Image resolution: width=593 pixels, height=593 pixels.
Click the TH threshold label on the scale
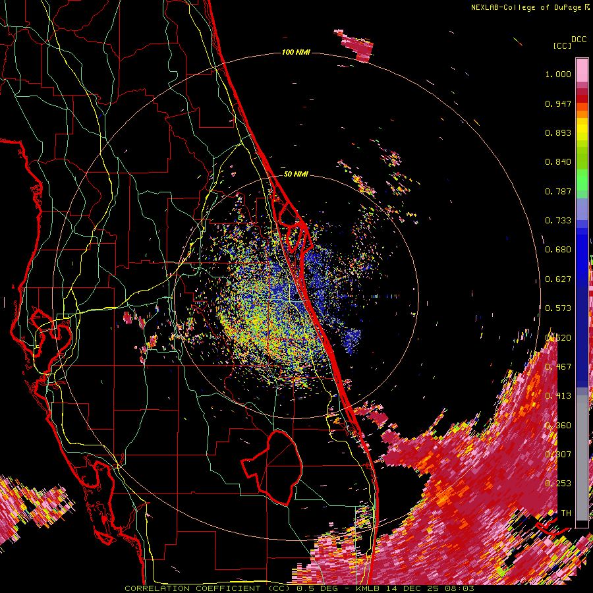click(566, 513)
